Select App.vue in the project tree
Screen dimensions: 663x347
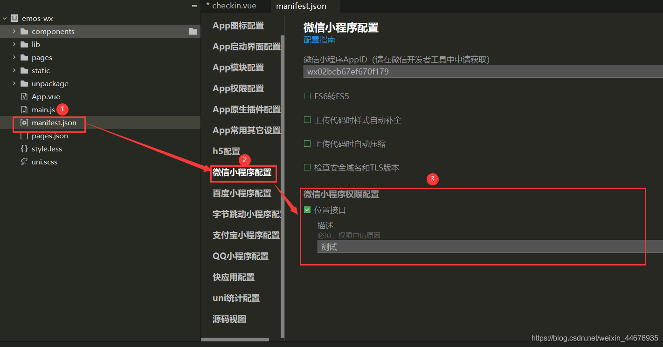coord(46,97)
